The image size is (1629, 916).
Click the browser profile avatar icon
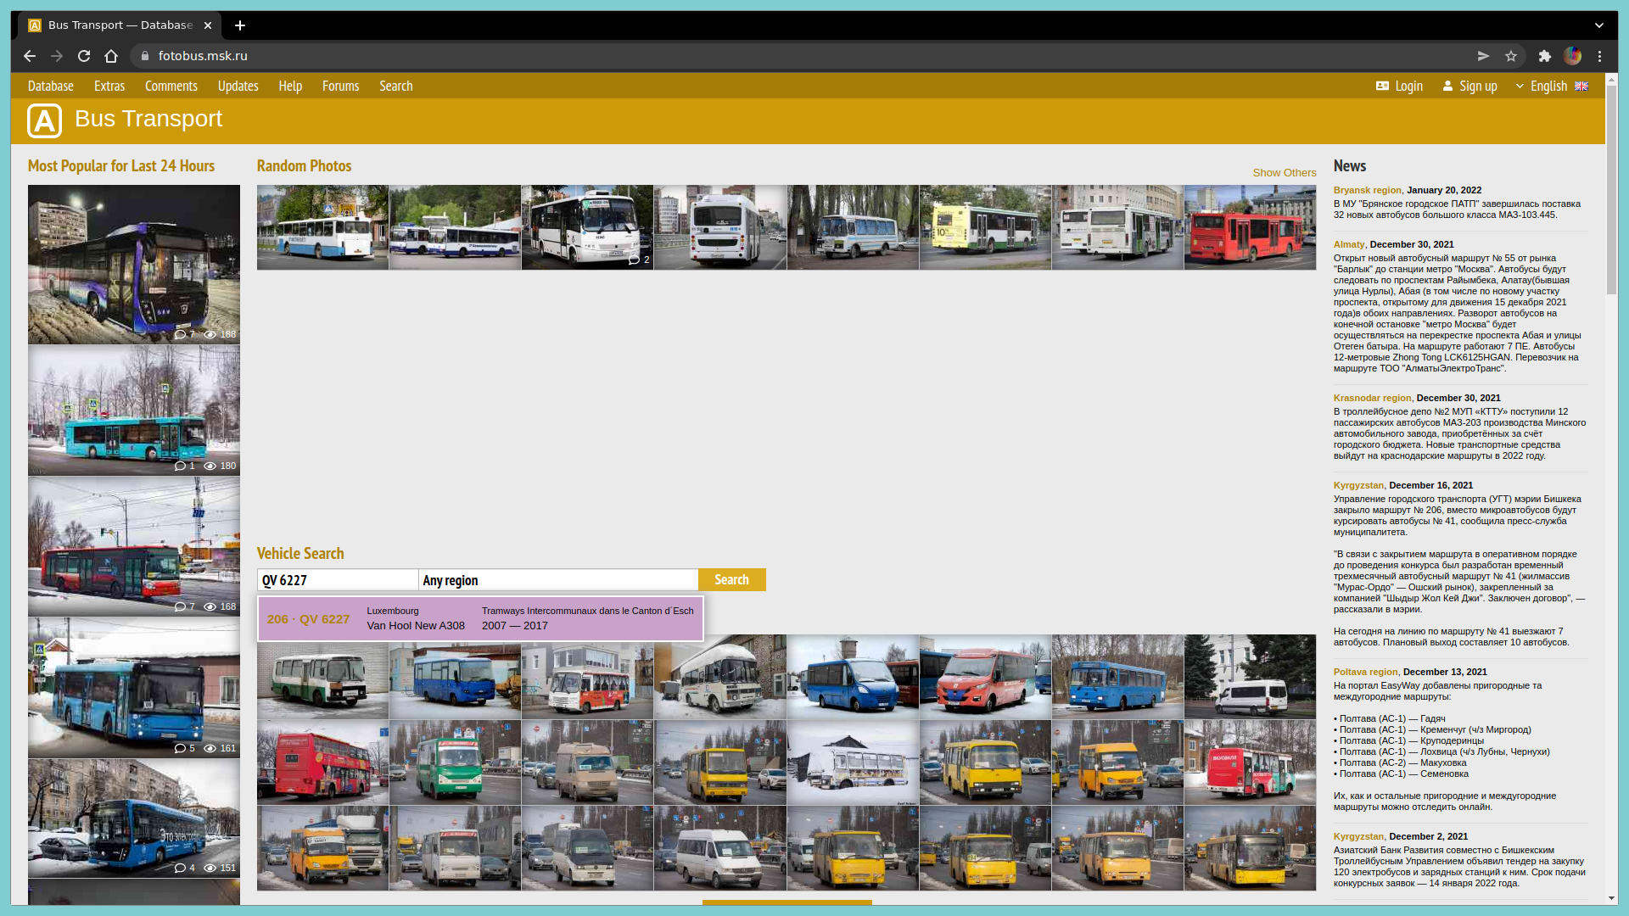1572,56
